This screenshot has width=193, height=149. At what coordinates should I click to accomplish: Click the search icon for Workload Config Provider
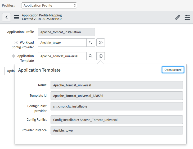[x=91, y=43]
